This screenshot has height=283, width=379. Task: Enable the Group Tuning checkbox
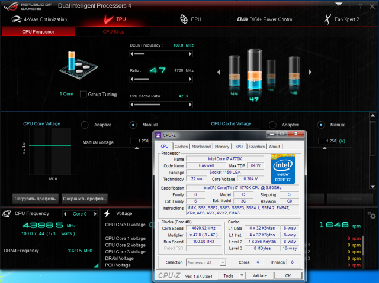click(83, 95)
